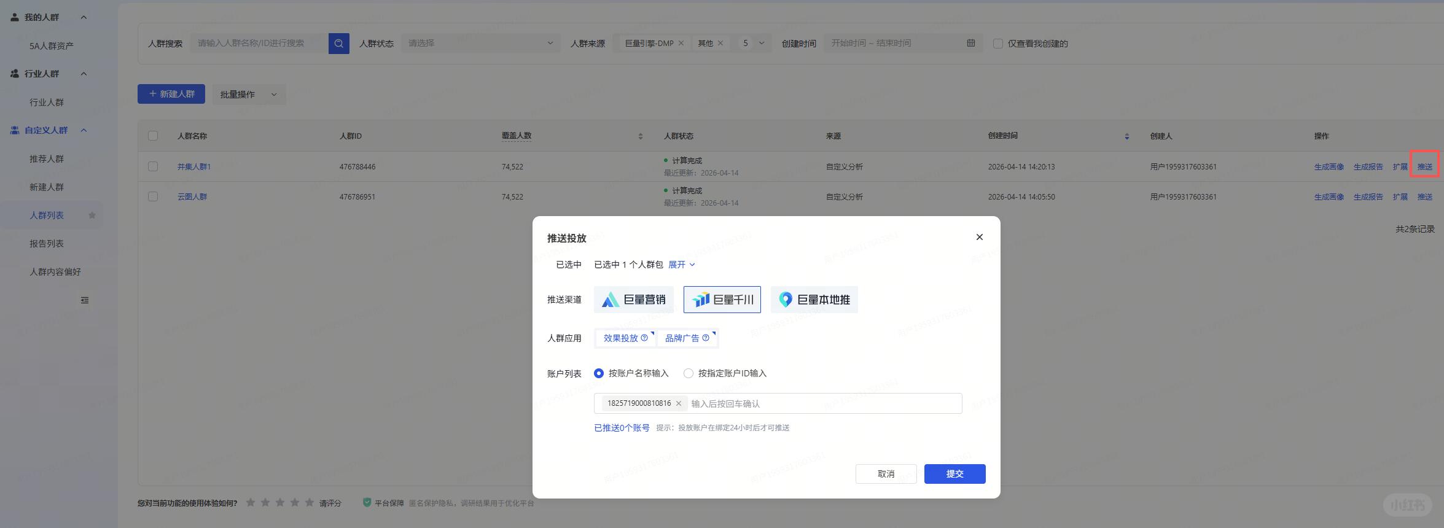Sort the table by 创建时间
Viewport: 1444px width, 528px height.
coord(1126,136)
